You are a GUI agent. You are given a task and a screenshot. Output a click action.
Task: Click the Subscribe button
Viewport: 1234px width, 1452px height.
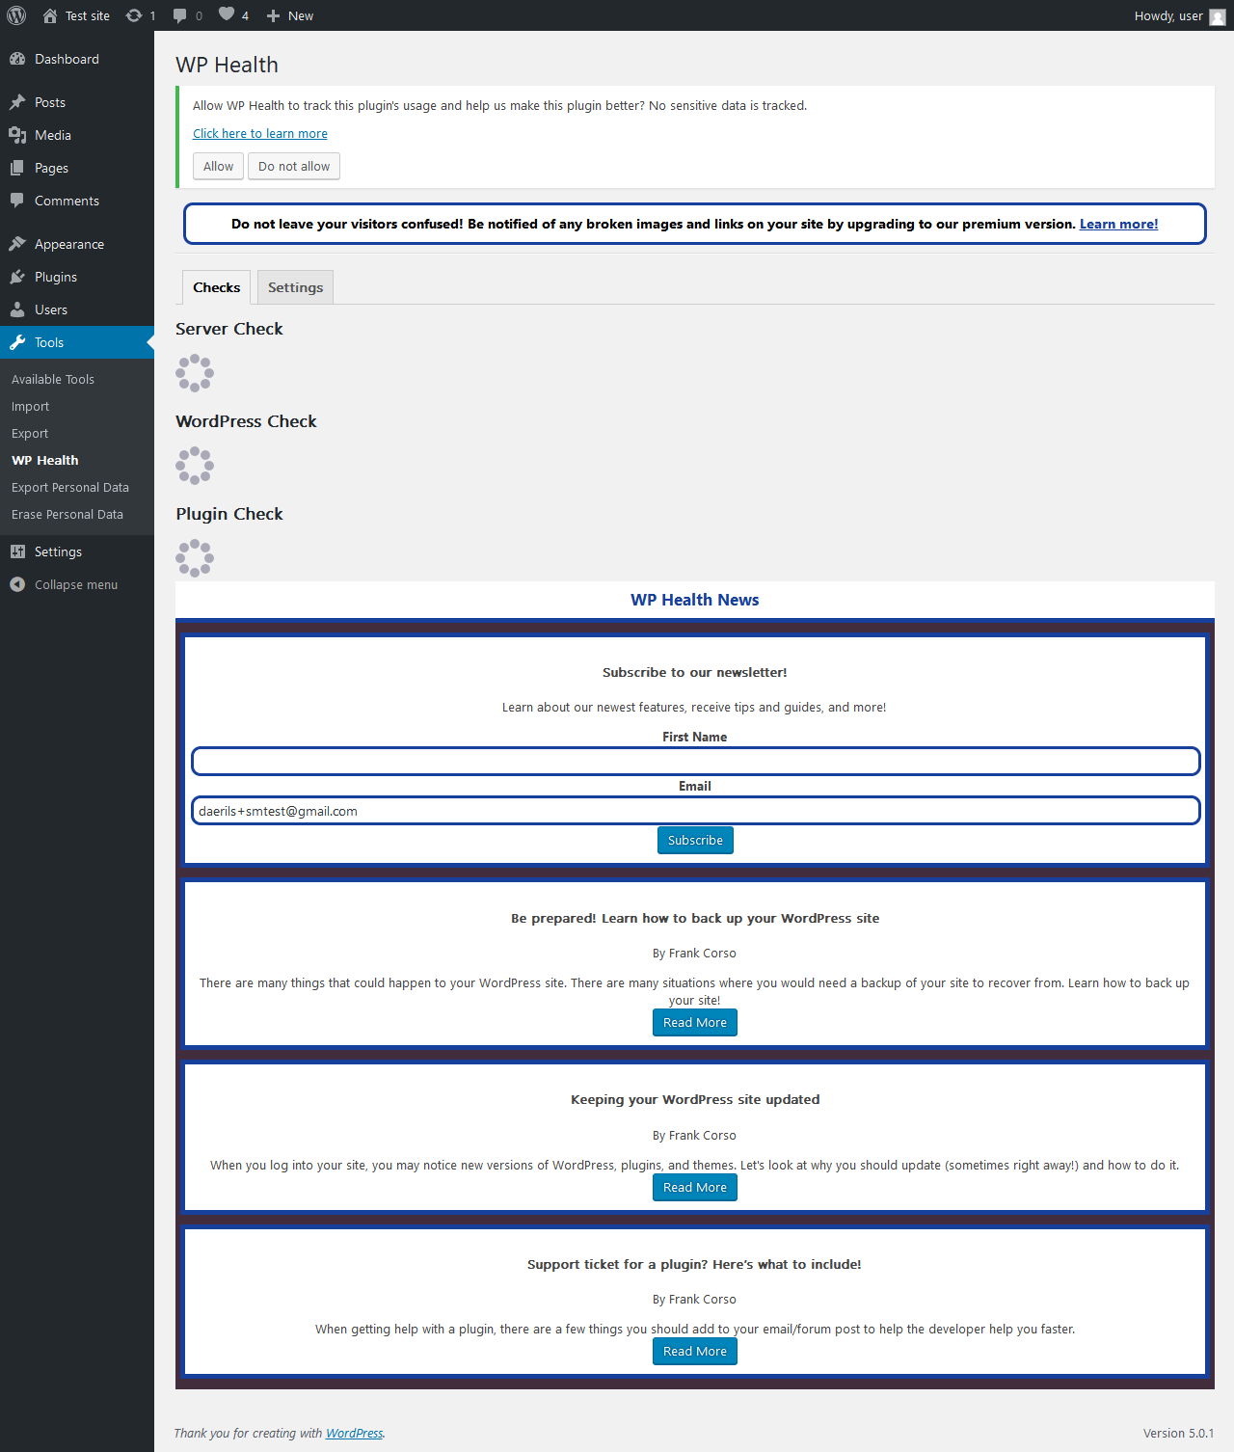[x=695, y=840]
